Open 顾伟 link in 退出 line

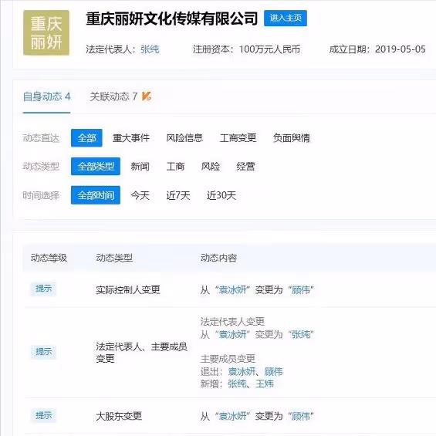pyautogui.click(x=273, y=371)
